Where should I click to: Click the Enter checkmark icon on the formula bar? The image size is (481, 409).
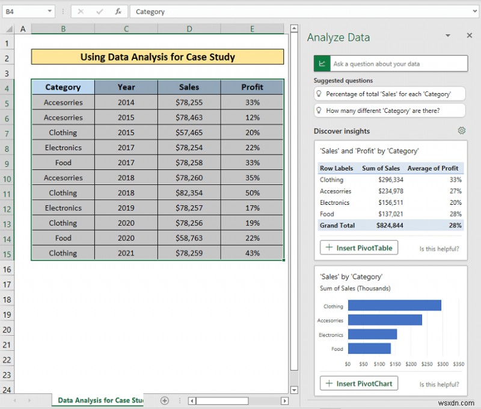pos(100,11)
